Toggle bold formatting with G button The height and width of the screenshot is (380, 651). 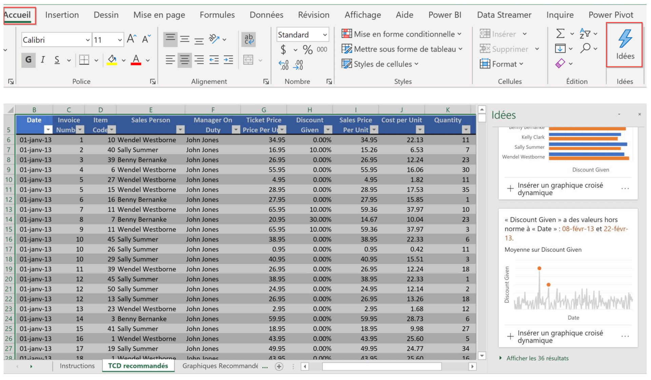coord(28,60)
